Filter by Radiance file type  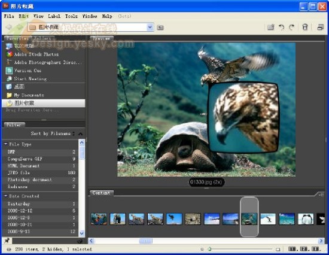[x=40, y=187]
